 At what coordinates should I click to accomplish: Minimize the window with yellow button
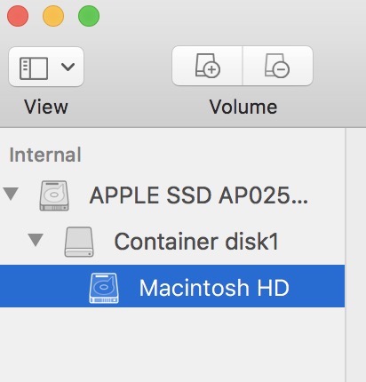click(x=53, y=16)
